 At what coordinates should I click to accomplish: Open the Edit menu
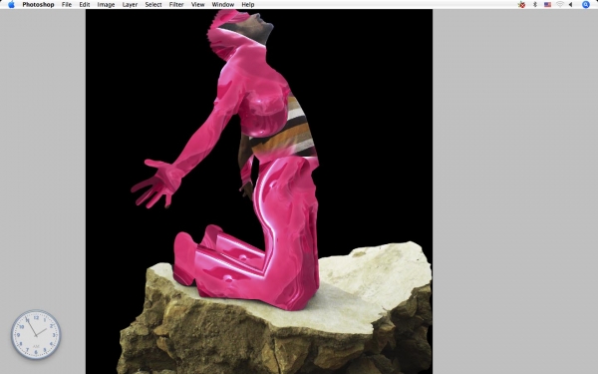[x=85, y=5]
